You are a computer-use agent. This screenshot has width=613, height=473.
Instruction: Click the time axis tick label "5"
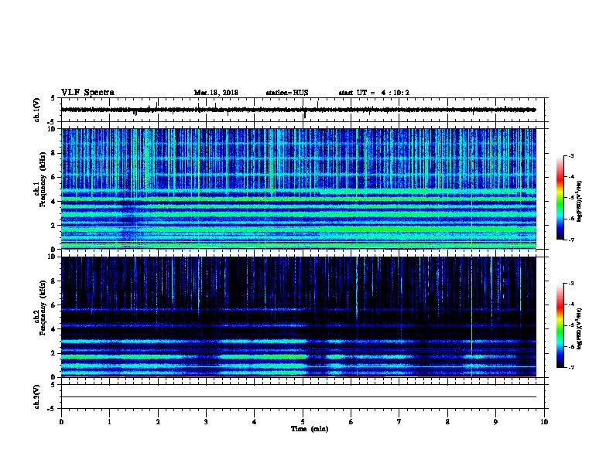[x=303, y=422]
